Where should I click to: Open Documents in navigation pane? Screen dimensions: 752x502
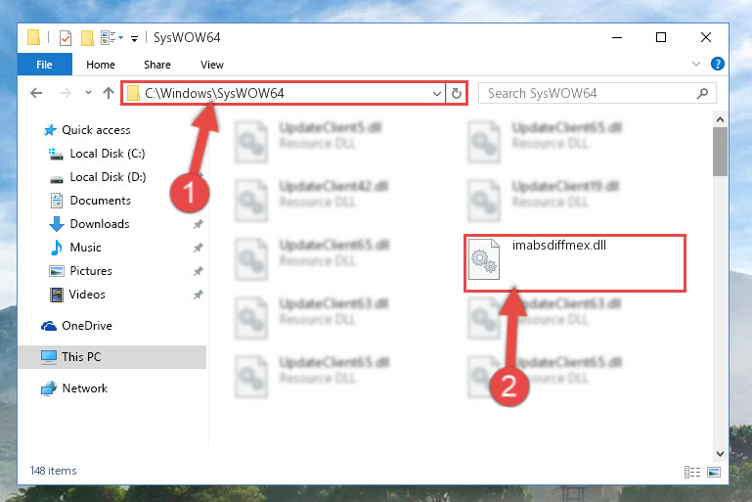point(101,201)
